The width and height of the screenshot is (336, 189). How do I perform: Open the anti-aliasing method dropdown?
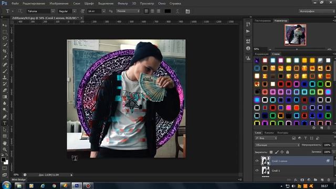coord(128,11)
